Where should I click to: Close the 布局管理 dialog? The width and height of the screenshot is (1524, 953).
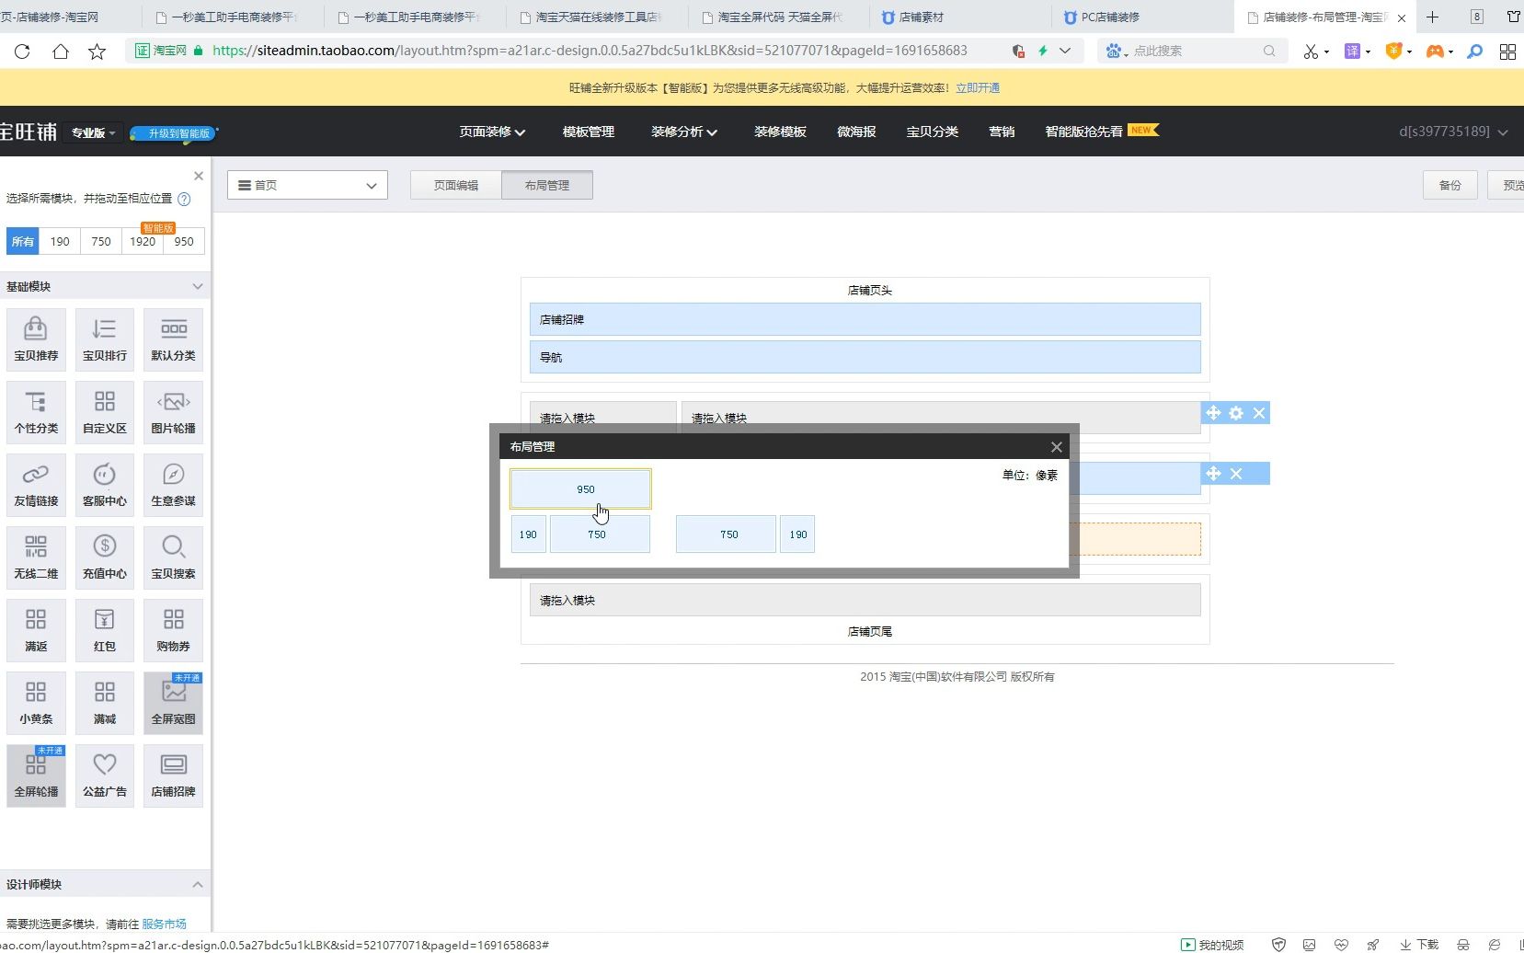click(1056, 447)
